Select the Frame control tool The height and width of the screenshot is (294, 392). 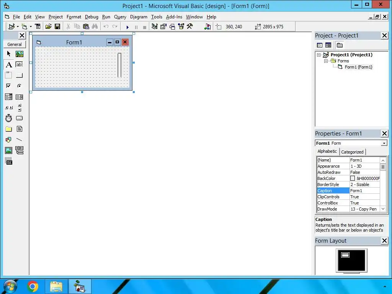8,75
